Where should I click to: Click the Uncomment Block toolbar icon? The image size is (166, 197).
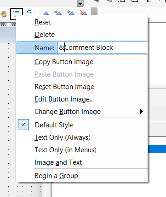[x=29, y=12]
